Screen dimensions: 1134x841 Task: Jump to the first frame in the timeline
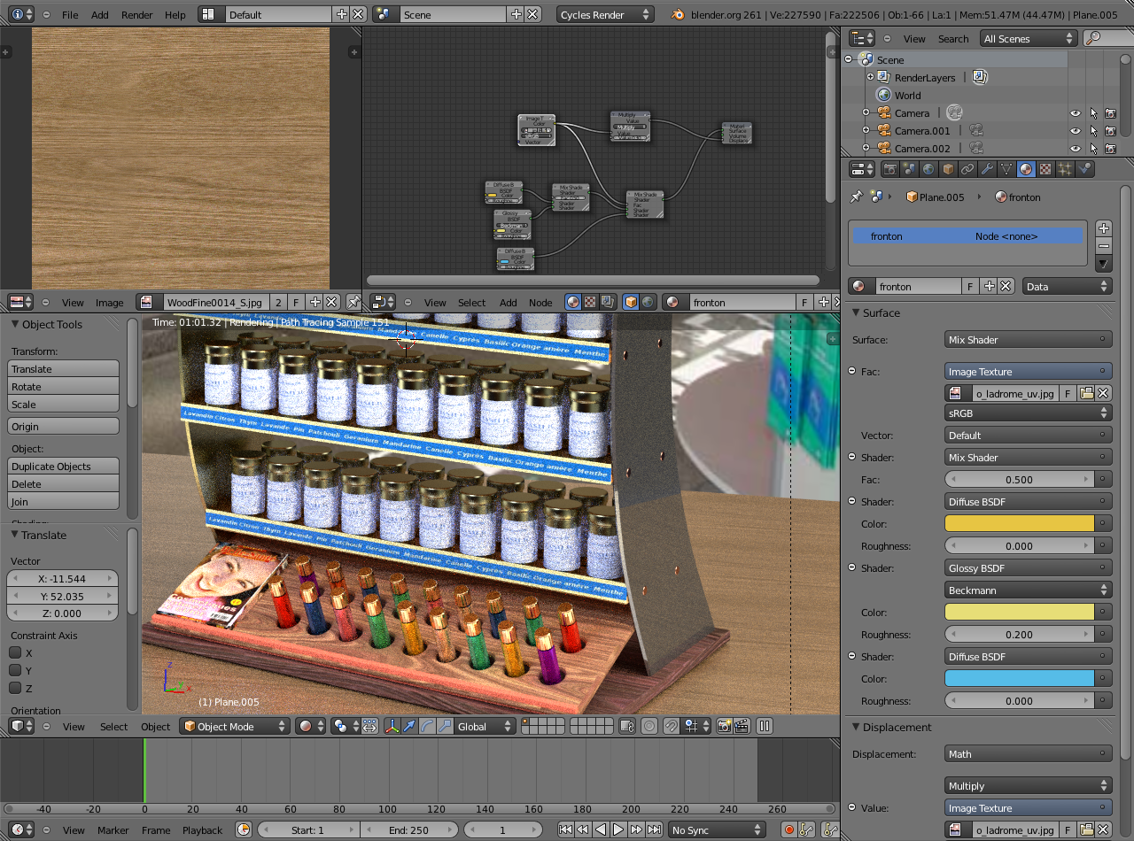point(565,829)
